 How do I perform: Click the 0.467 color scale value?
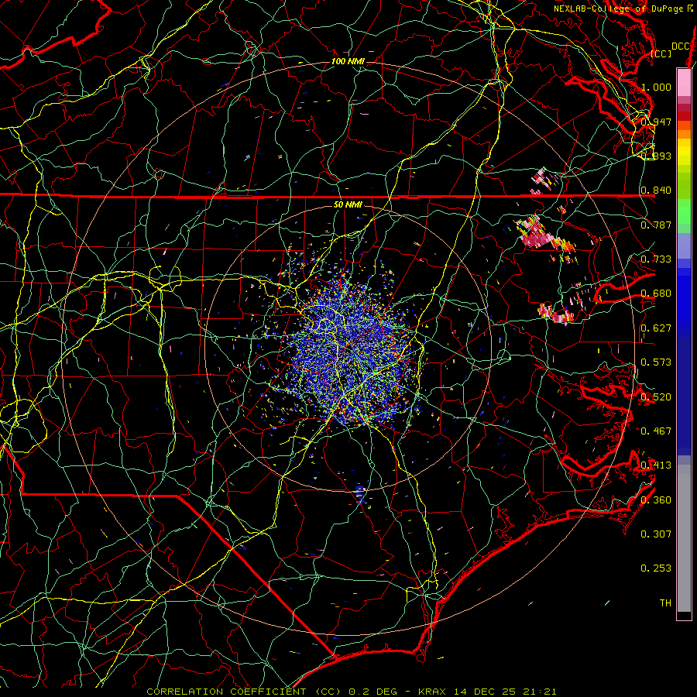656,431
